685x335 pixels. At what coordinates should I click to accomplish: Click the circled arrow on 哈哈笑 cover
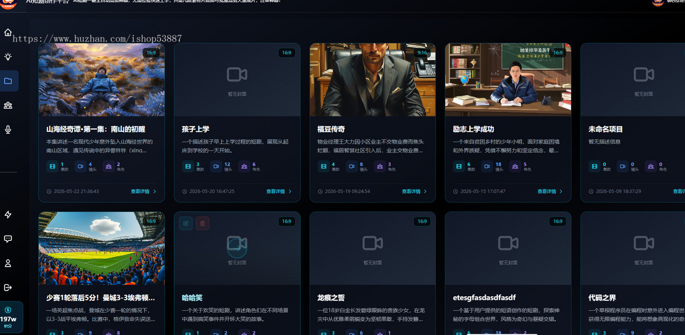[x=237, y=248]
